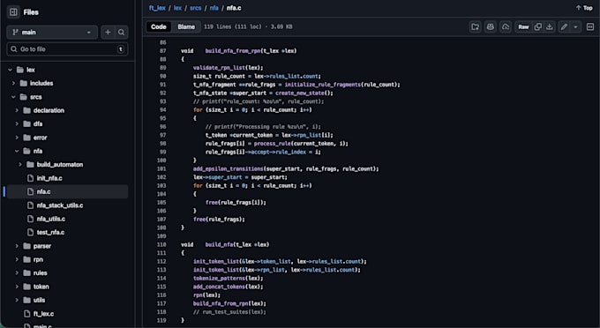The height and width of the screenshot is (328, 600).
Task: Click initialize_rule_fragments call on line 91
Action: click(x=323, y=85)
